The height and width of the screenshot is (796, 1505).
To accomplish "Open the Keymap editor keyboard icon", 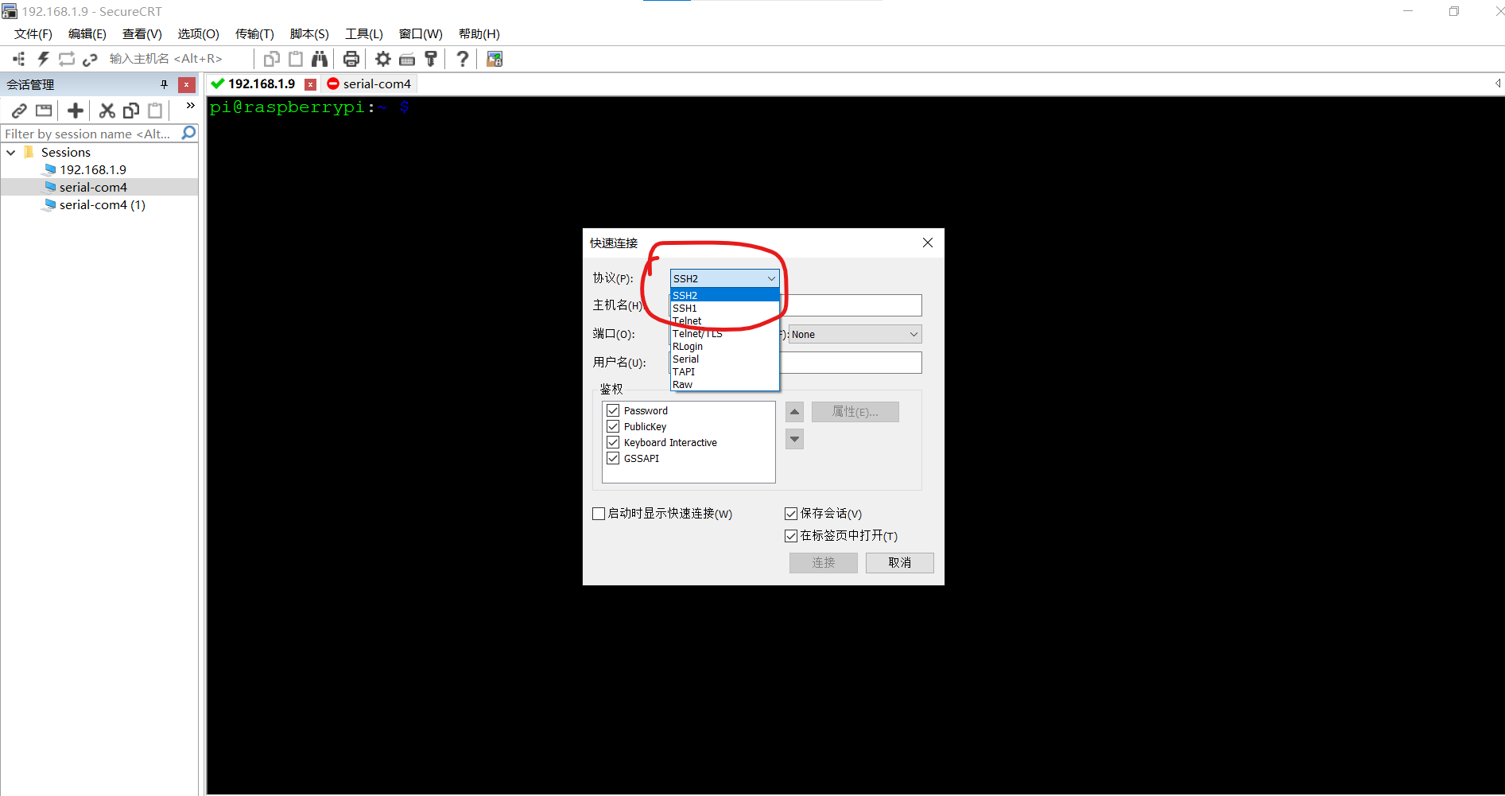I will [407, 59].
